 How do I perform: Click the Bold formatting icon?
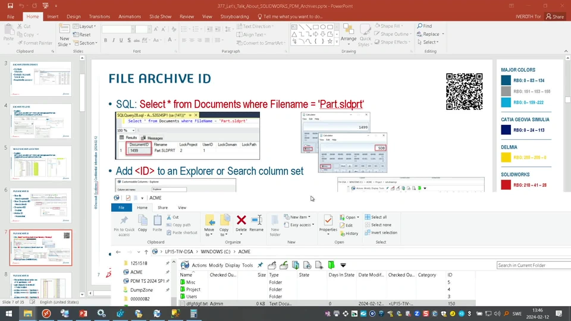[106, 40]
